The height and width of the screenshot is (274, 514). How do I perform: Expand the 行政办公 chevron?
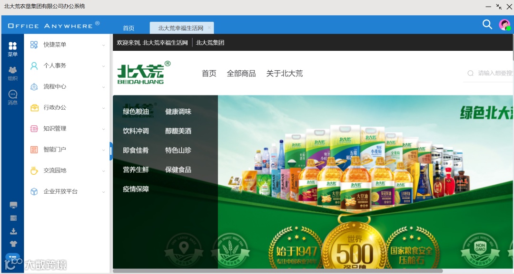(104, 108)
